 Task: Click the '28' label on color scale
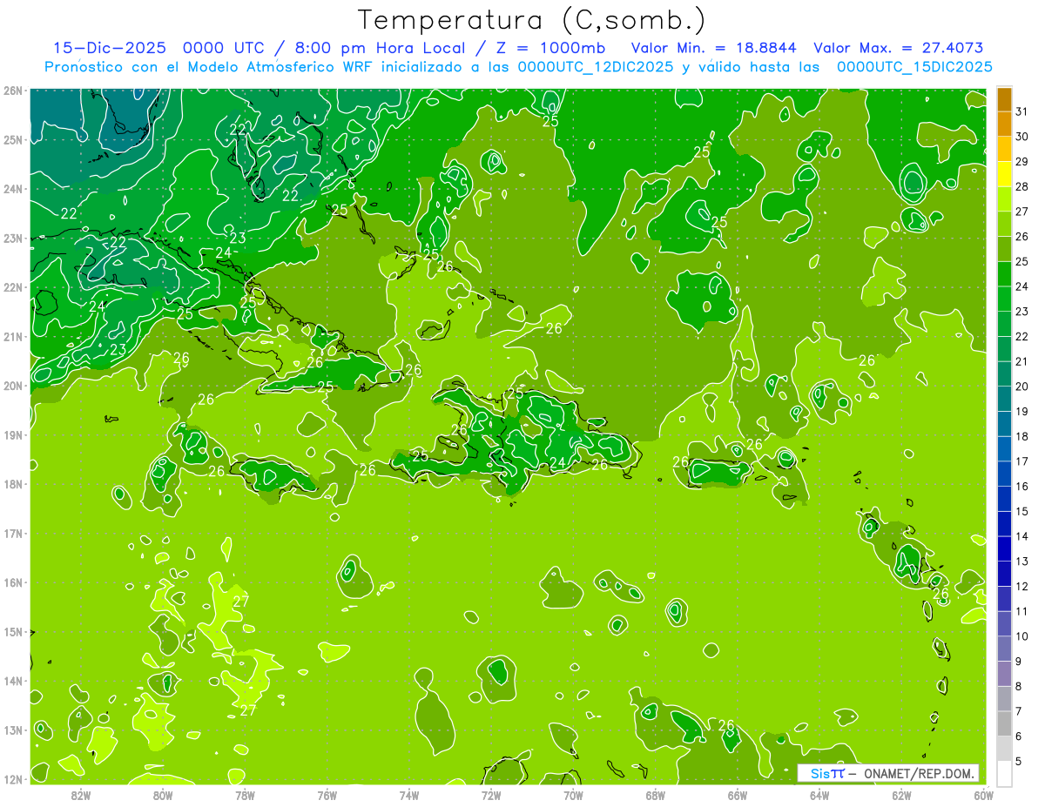click(x=1021, y=186)
